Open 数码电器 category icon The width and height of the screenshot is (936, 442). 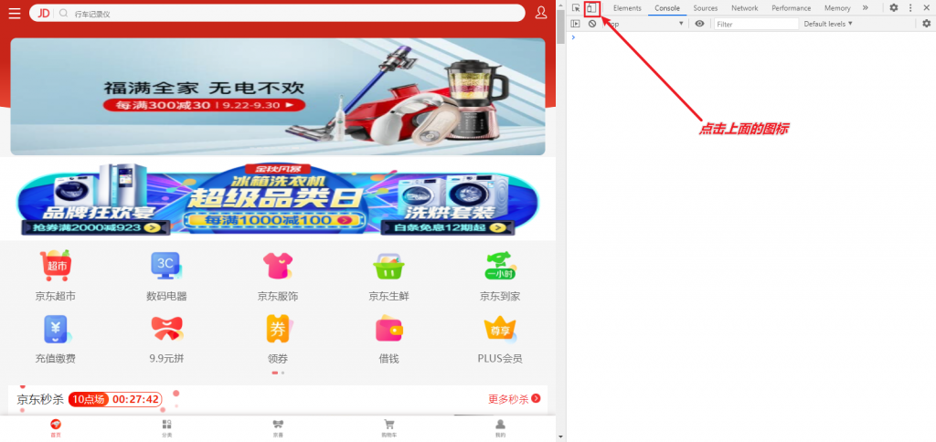coord(166,266)
